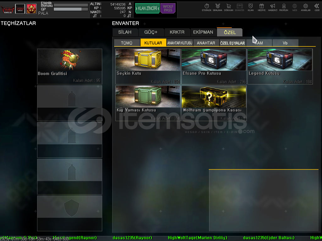Image resolution: width=322 pixels, height=241 pixels.
Task: Switch to the Krktr tab
Action: tap(177, 32)
